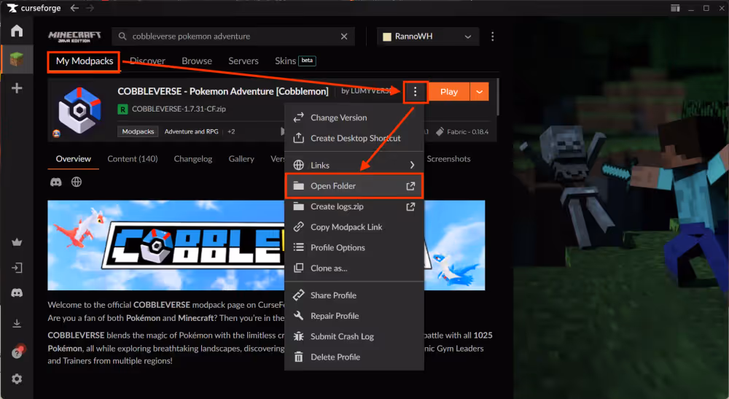Switch to My Modpacks tab
Screen dimensions: 729x399
pos(84,61)
